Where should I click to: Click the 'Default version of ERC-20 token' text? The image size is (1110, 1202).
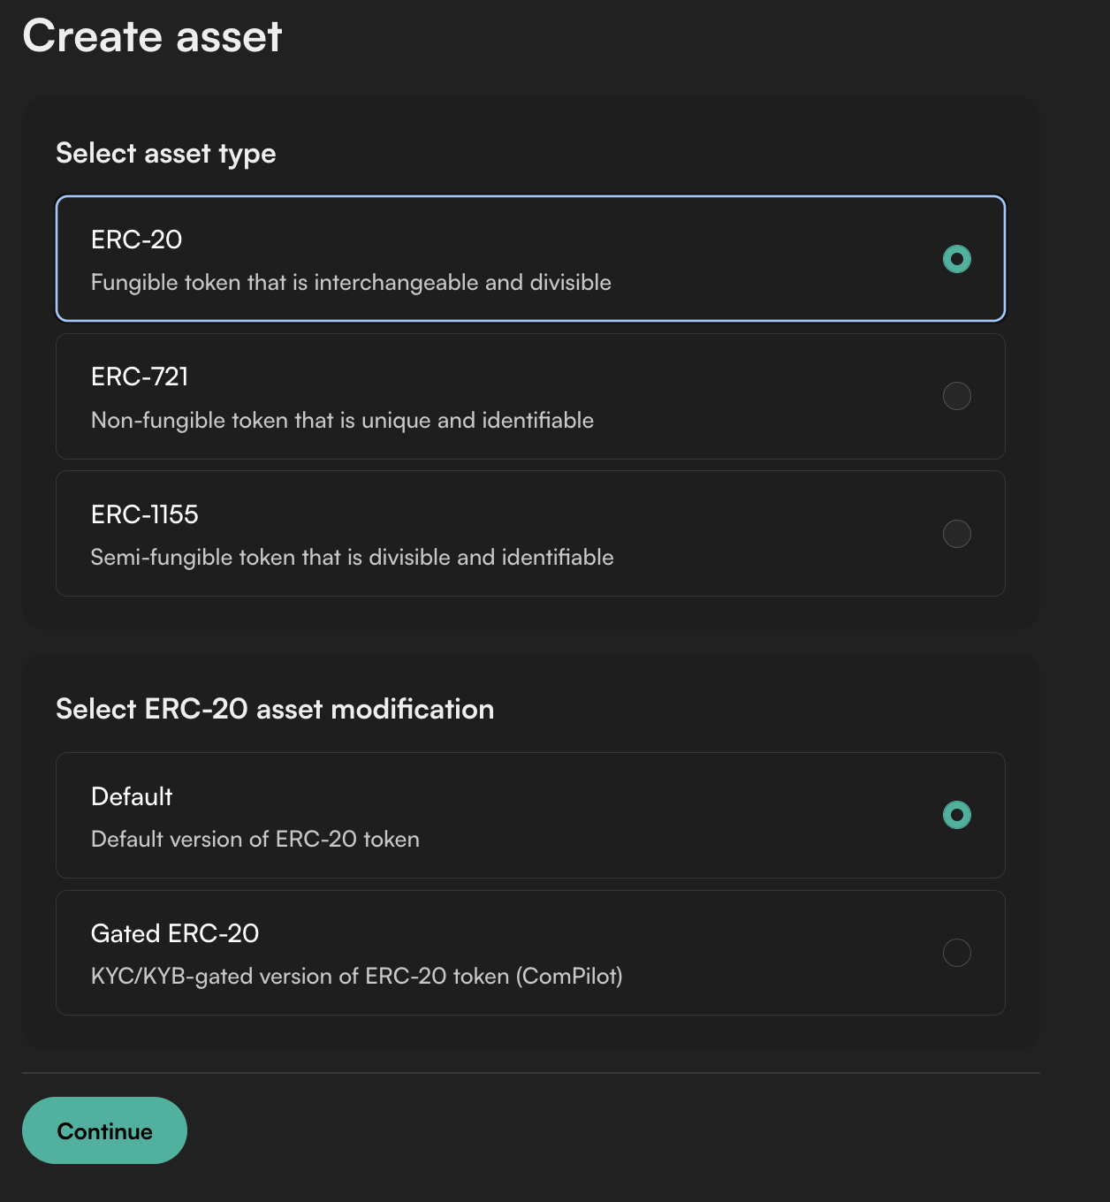pyautogui.click(x=255, y=840)
